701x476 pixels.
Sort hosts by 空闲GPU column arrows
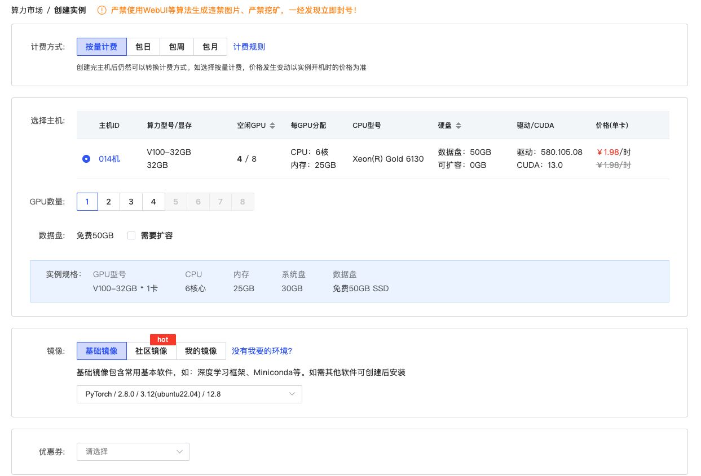tap(272, 126)
